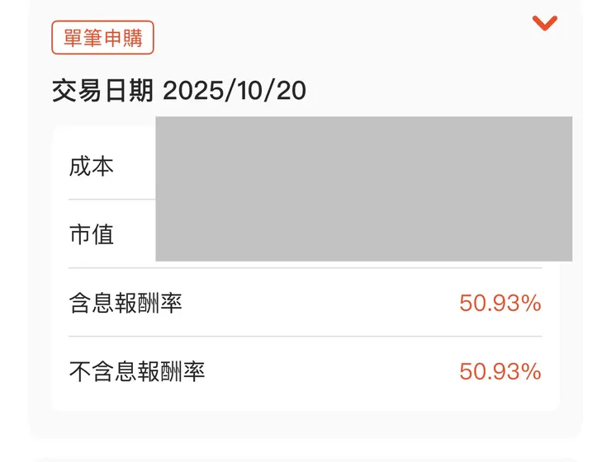Tap the 不含息報酬率 label

(x=137, y=371)
